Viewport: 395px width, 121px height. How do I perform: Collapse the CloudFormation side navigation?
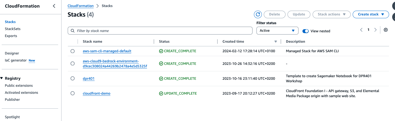point(54,6)
